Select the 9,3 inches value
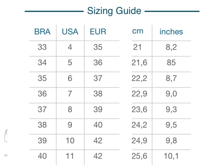221x166 pixels. click(171, 109)
